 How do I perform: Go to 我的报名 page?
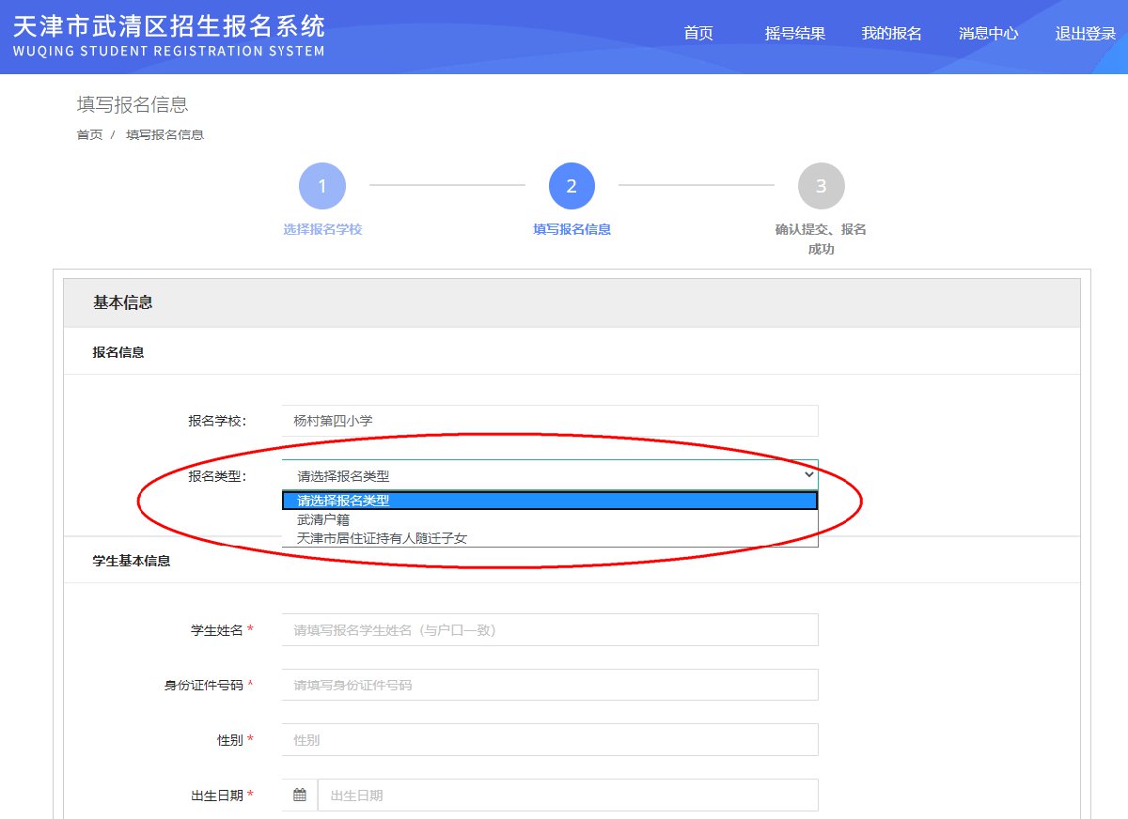coord(891,34)
